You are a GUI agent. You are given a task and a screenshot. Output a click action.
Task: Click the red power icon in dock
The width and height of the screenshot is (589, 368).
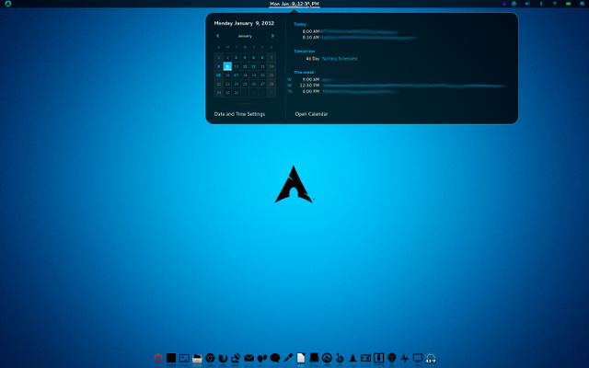pyautogui.click(x=158, y=358)
